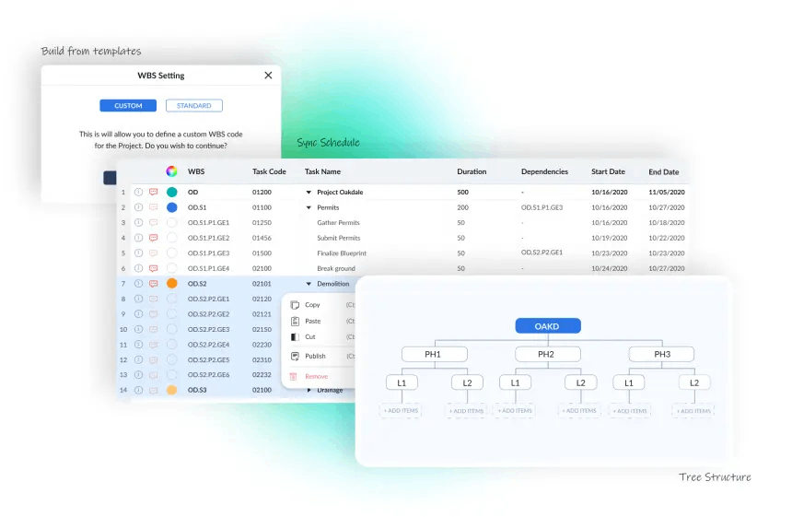Click task code 01456 cell
This screenshot has width=792, height=517.
(262, 238)
